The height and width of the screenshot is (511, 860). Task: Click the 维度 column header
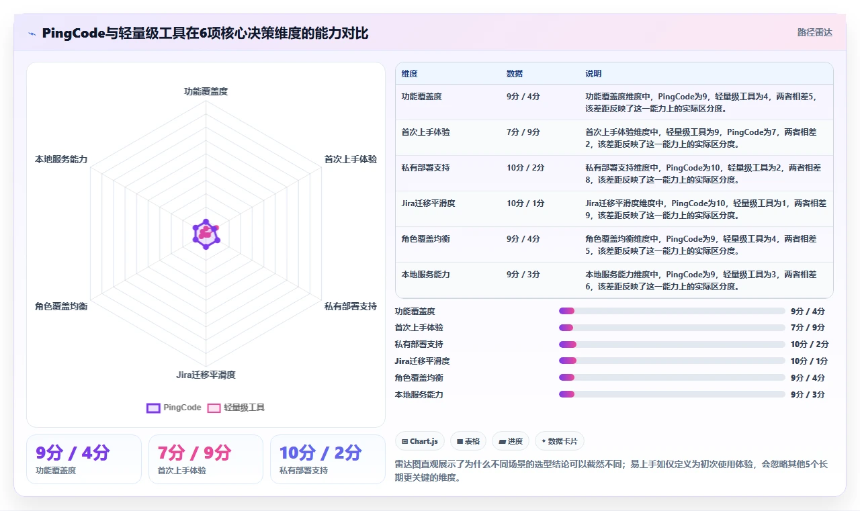click(410, 74)
